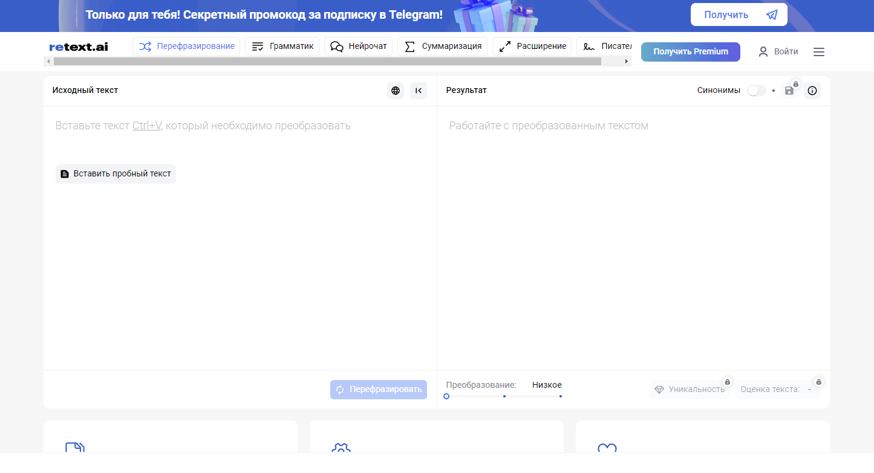Click Войти to sign in
This screenshot has height=473, width=874.
pyautogui.click(x=778, y=52)
